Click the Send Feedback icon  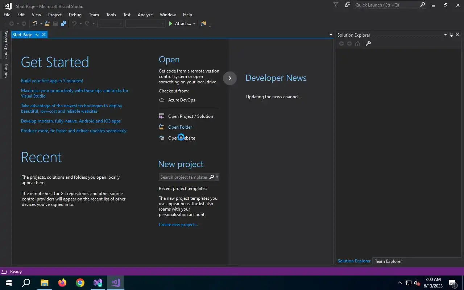(x=348, y=5)
